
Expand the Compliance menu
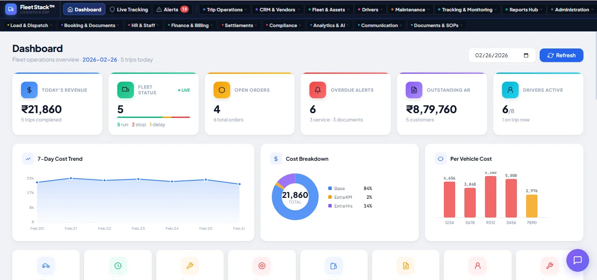coord(283,25)
